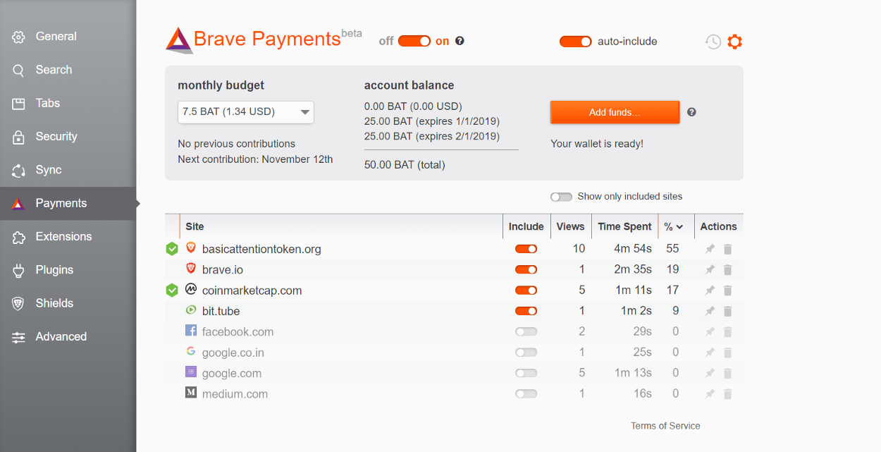Sort by Include column header
Screen dimensions: 881x452
[x=526, y=226]
